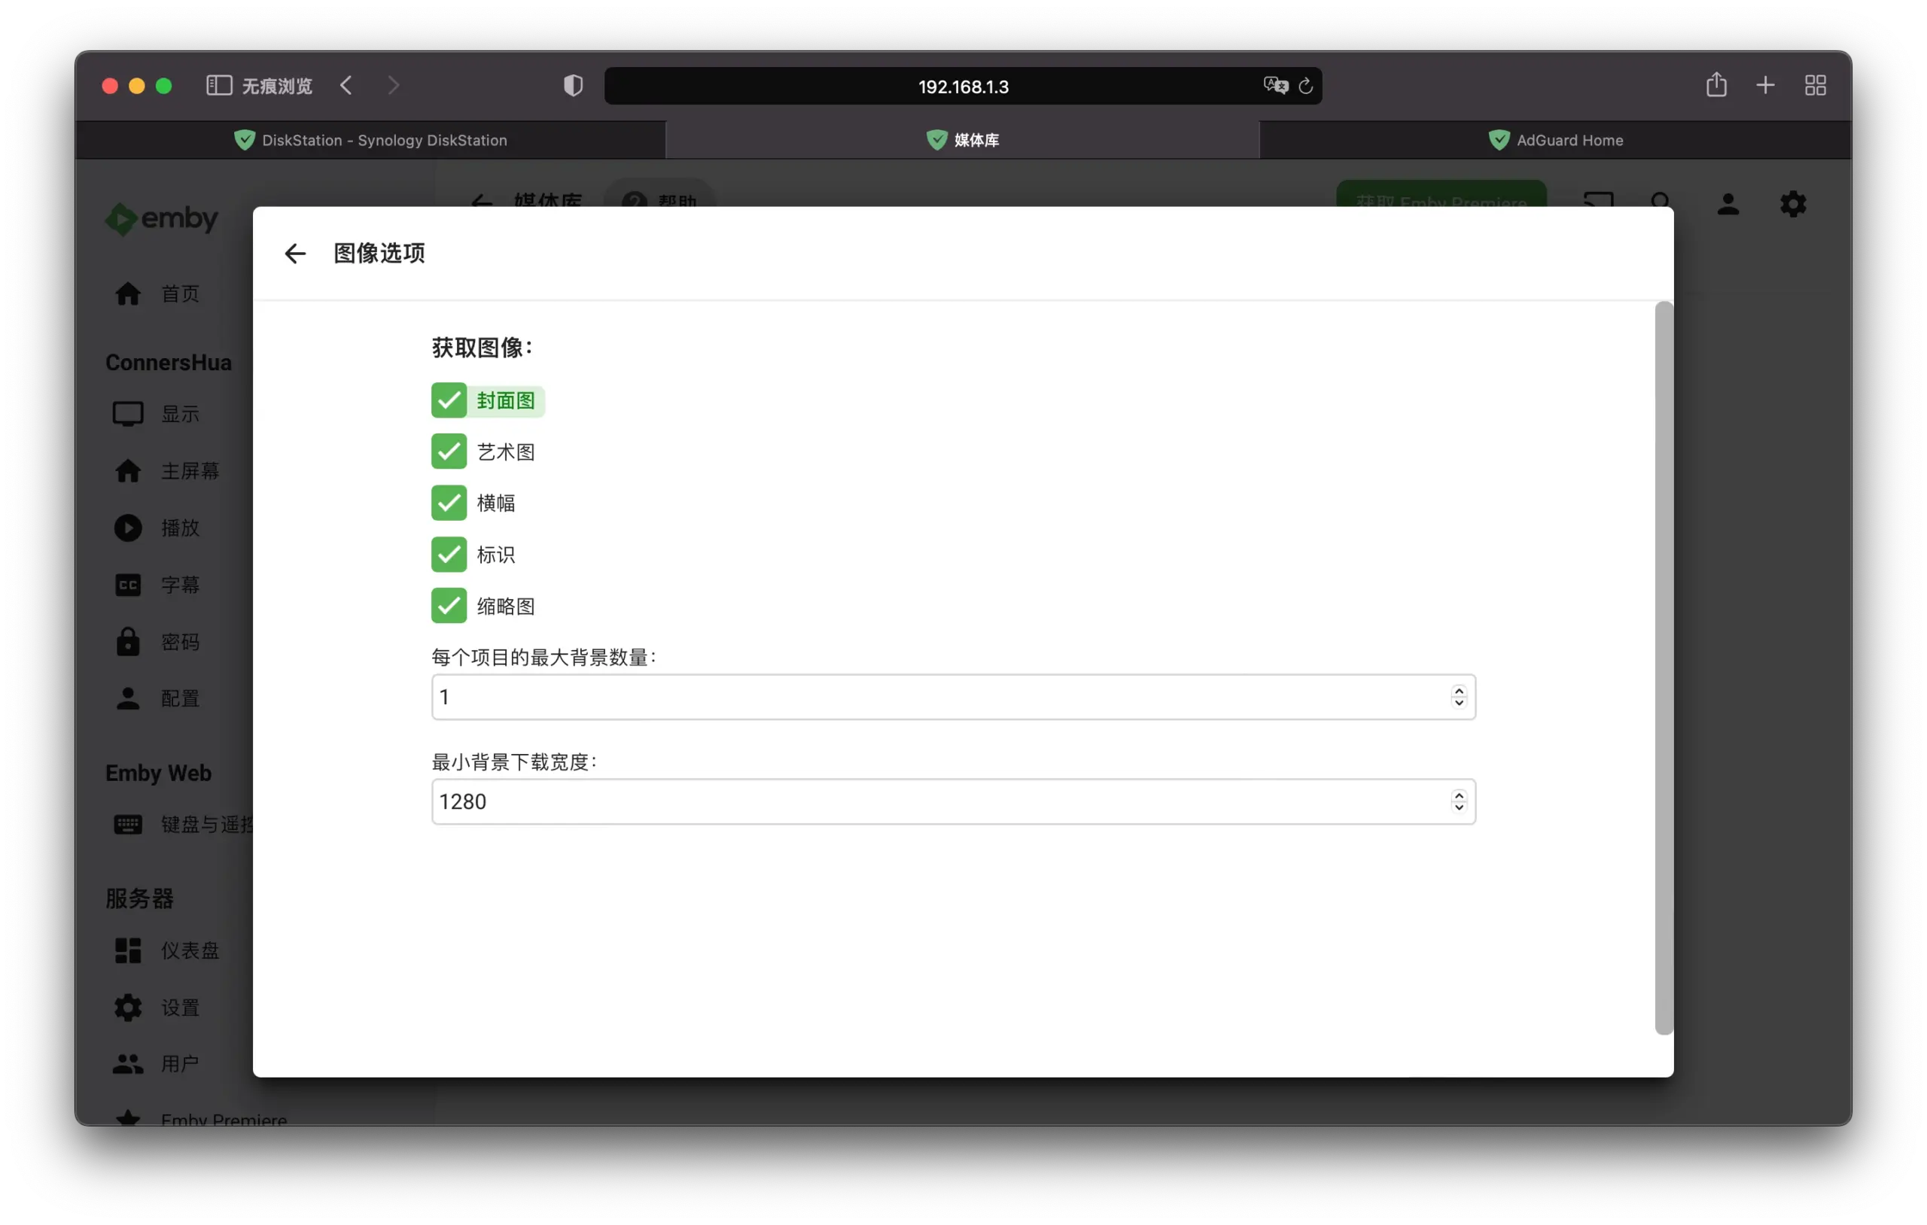Viewport: 1927px width, 1225px height.
Task: Open the user profile icon in header
Action: point(1728,204)
